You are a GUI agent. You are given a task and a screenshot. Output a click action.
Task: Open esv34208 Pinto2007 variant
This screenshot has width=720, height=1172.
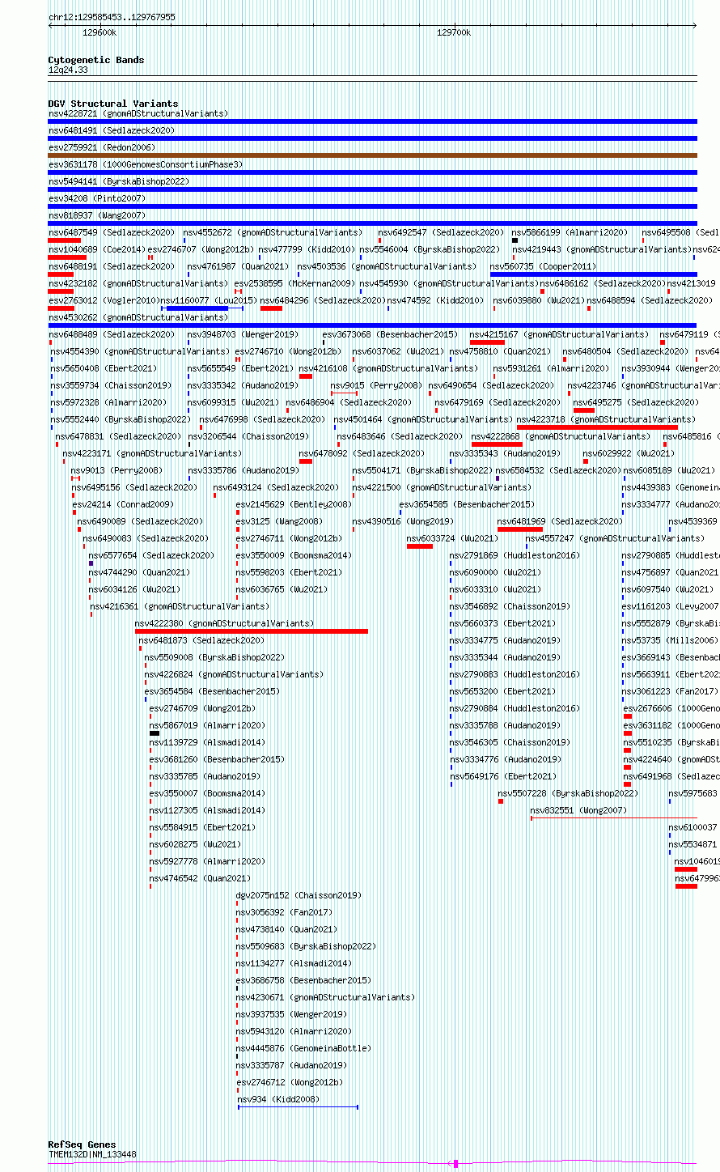(96, 198)
